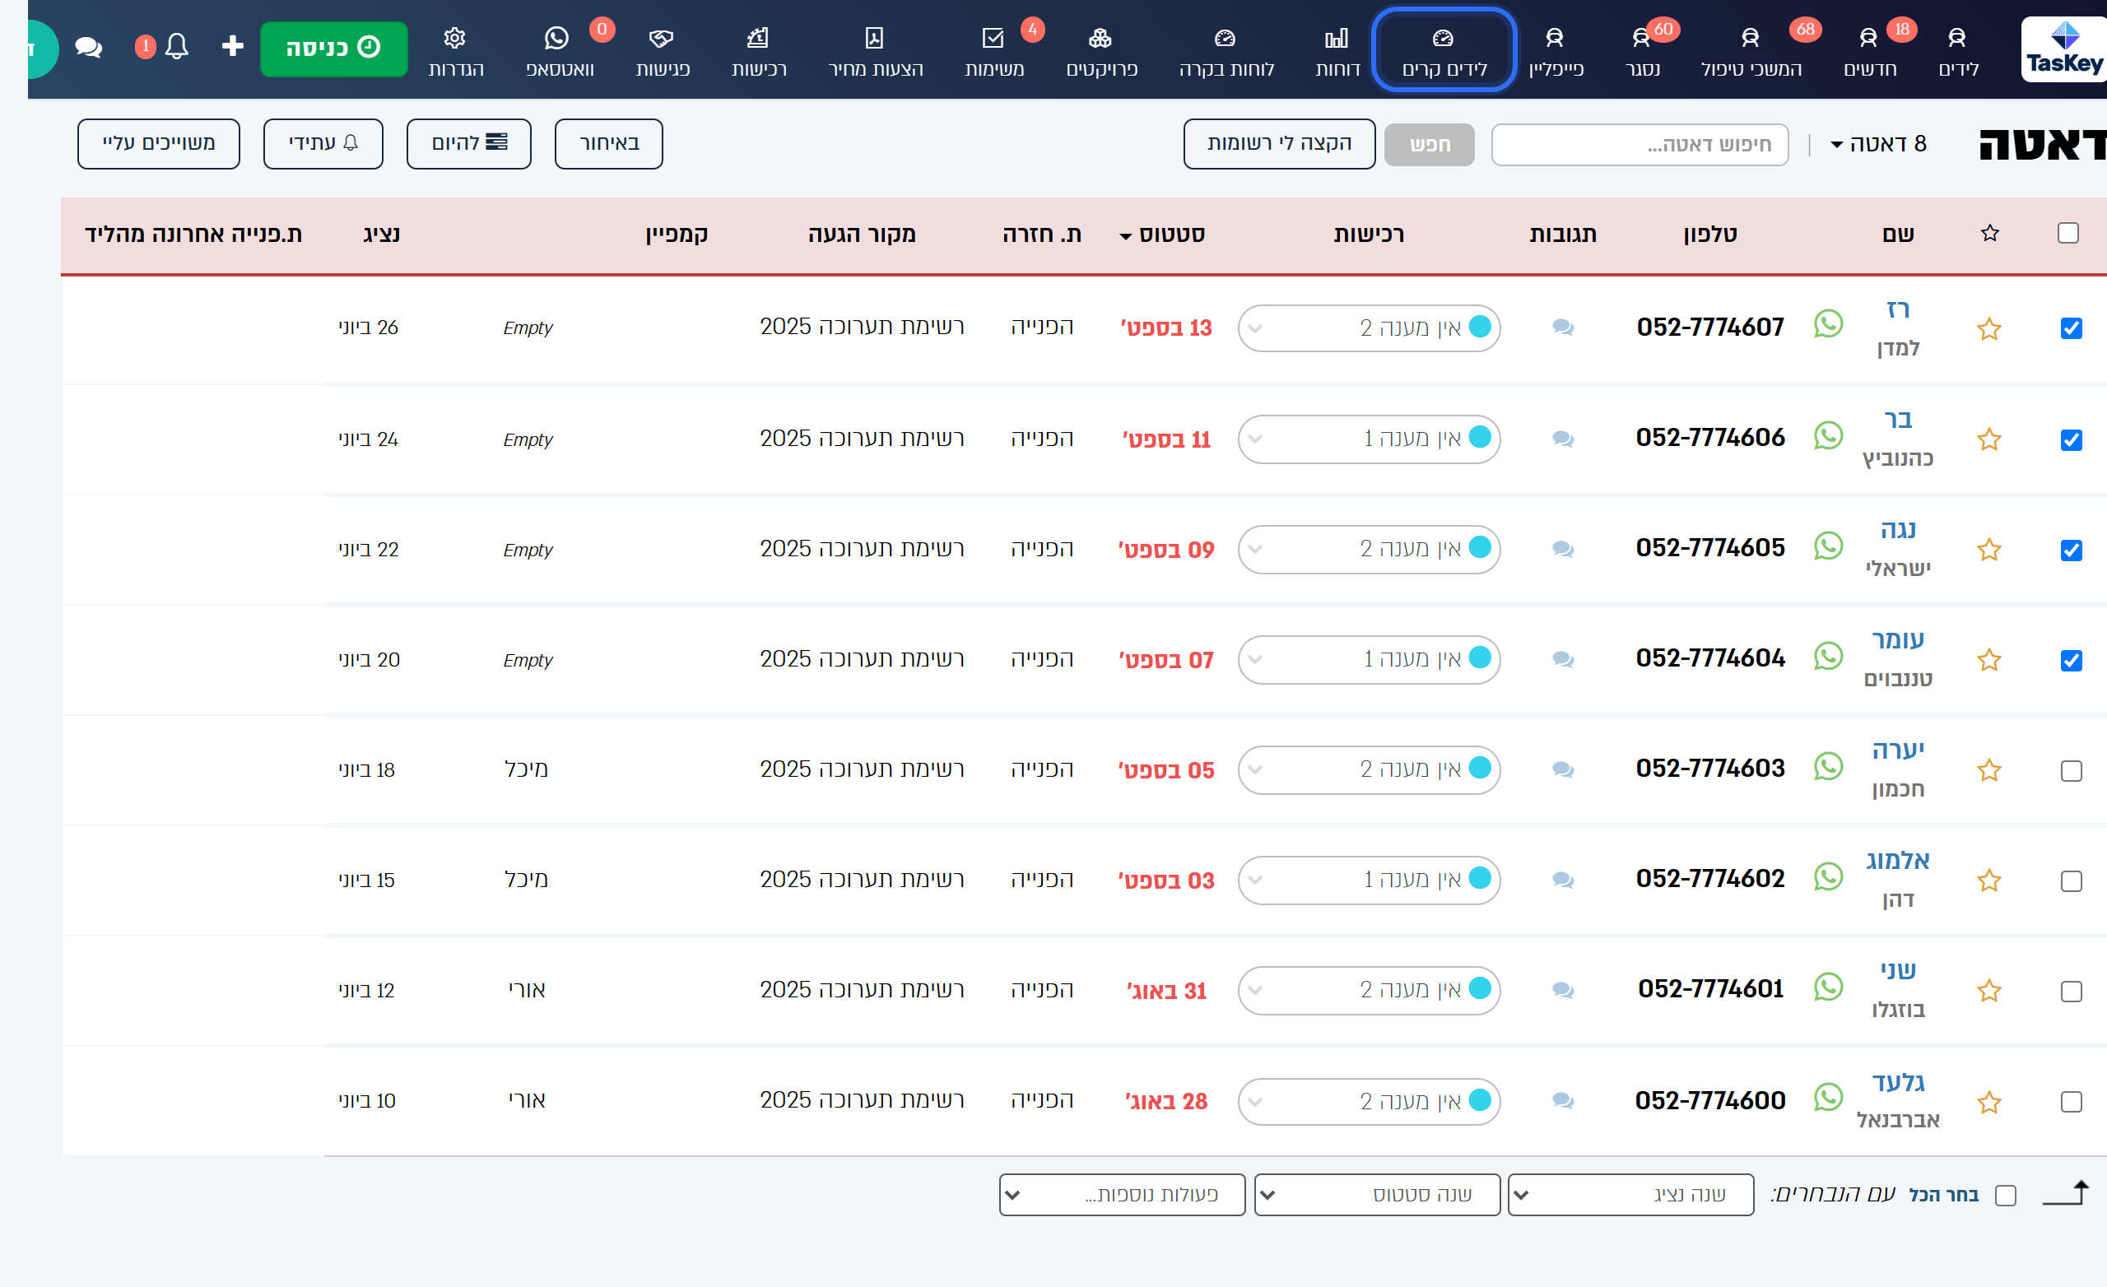Uncheck the checkbox for בר כהנוביץ
This screenshot has height=1287, width=2107.
[x=2070, y=440]
